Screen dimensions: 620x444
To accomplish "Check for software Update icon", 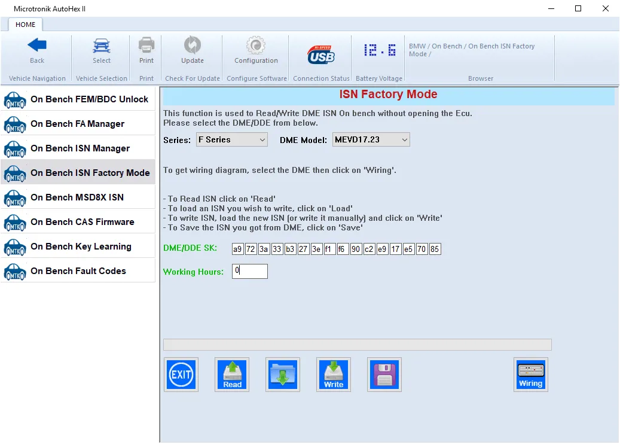I will pos(193,45).
